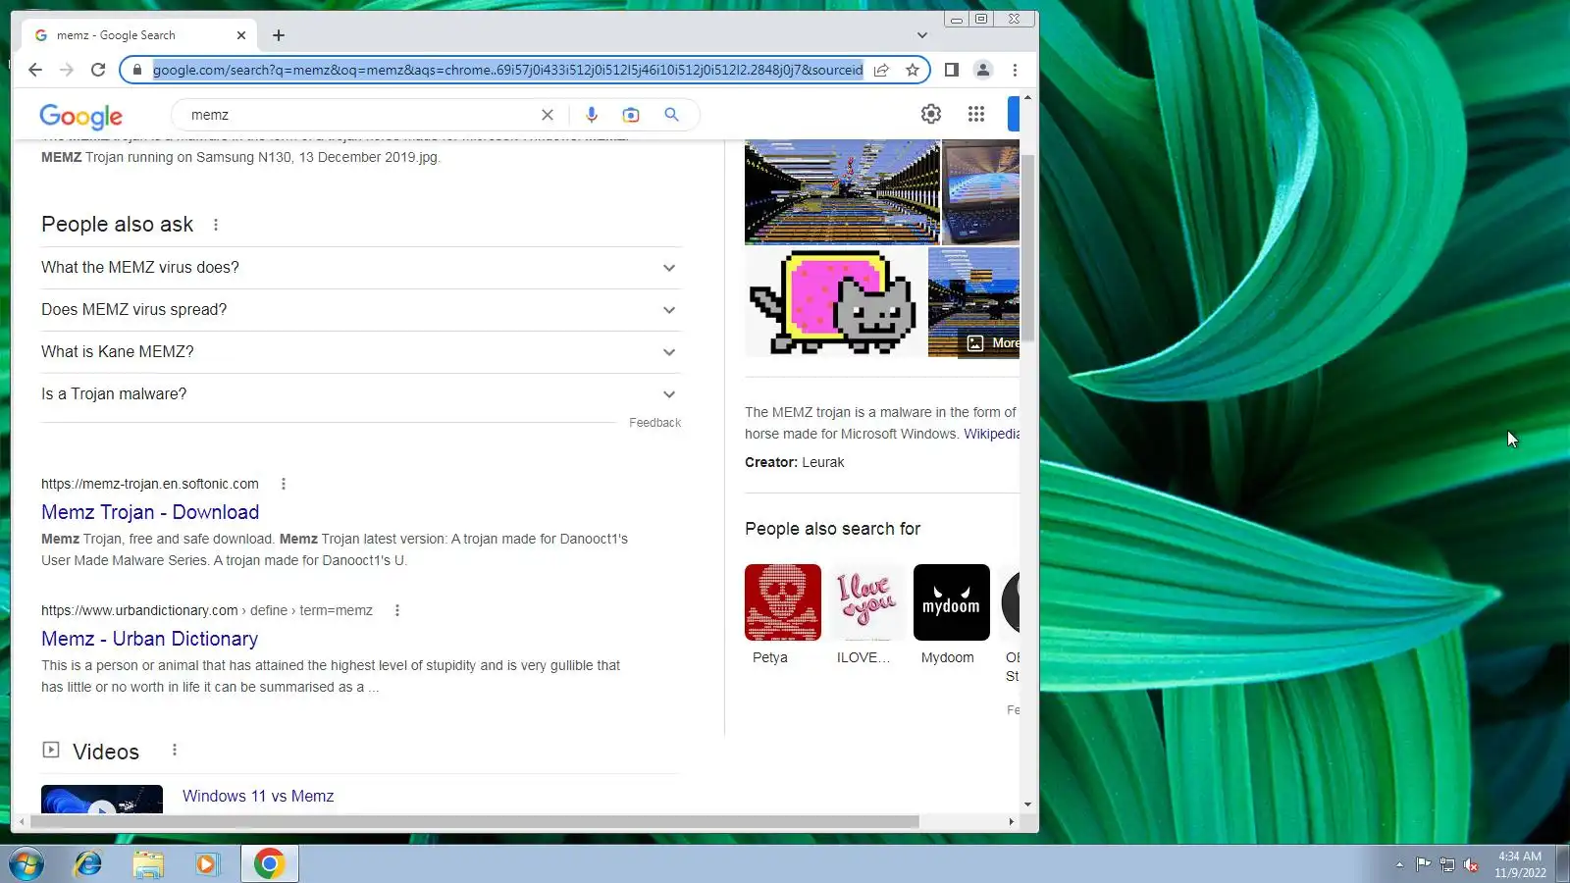The width and height of the screenshot is (1570, 883).
Task: Open the taskbar clock and date
Action: (1520, 864)
